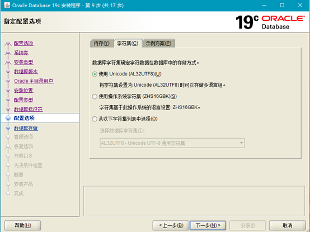310x232 pixels.
Task: Open the AL32UTF8 character set dropdown
Action: 172,143
